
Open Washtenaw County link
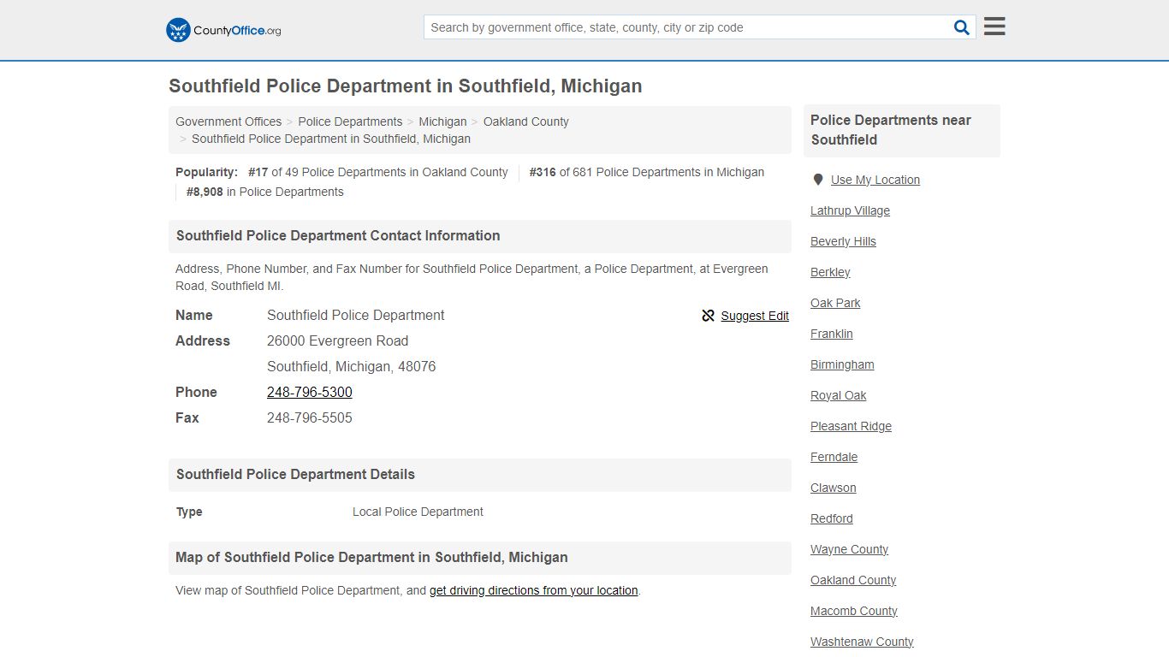pos(862,642)
